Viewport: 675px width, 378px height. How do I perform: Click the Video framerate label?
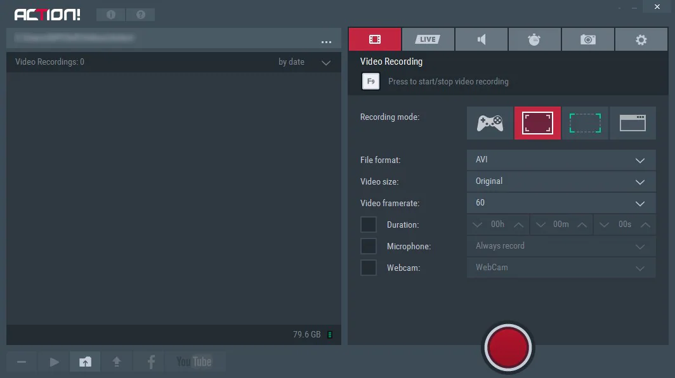[x=390, y=203]
